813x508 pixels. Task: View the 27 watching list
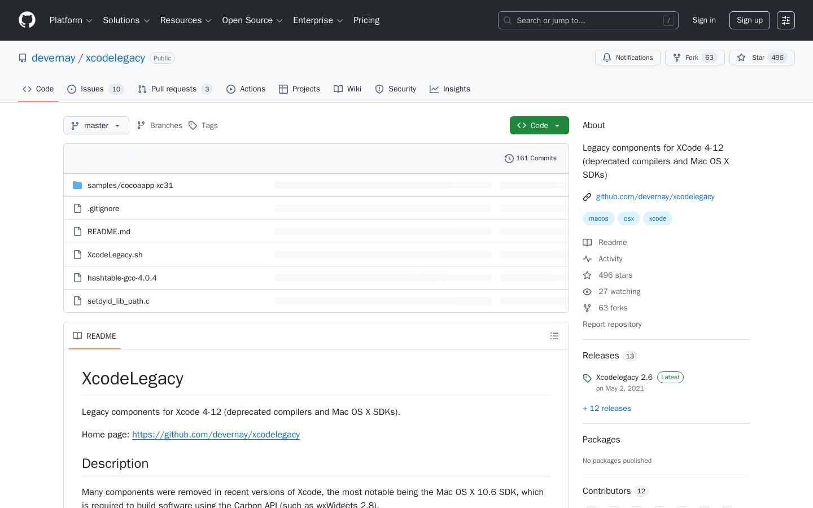click(611, 291)
